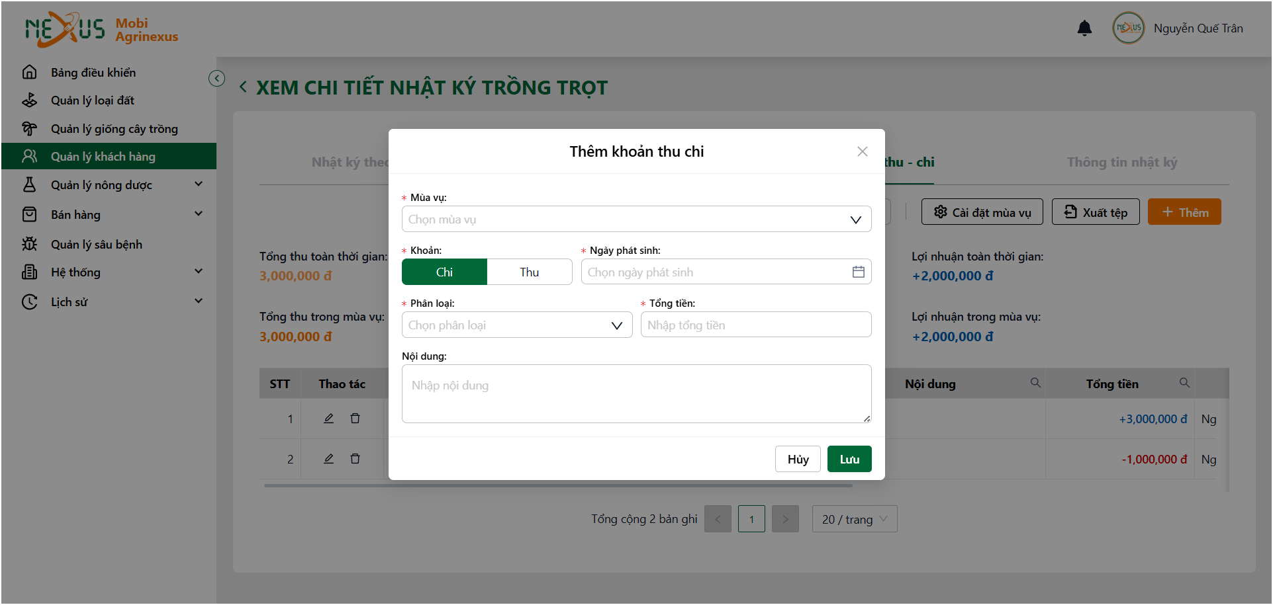The image size is (1273, 605).
Task: Open Bảng điều khiển menu item
Action: (x=109, y=72)
